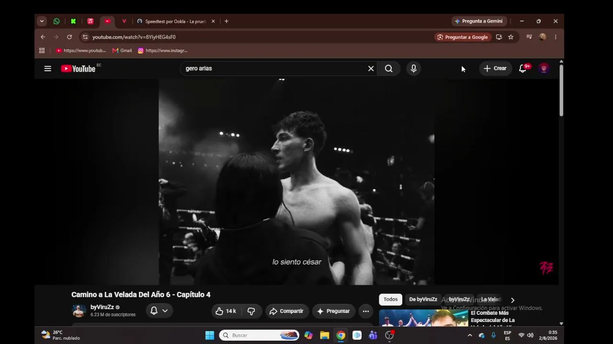
Task: Click the youtube.com address bar URL
Action: (134, 37)
